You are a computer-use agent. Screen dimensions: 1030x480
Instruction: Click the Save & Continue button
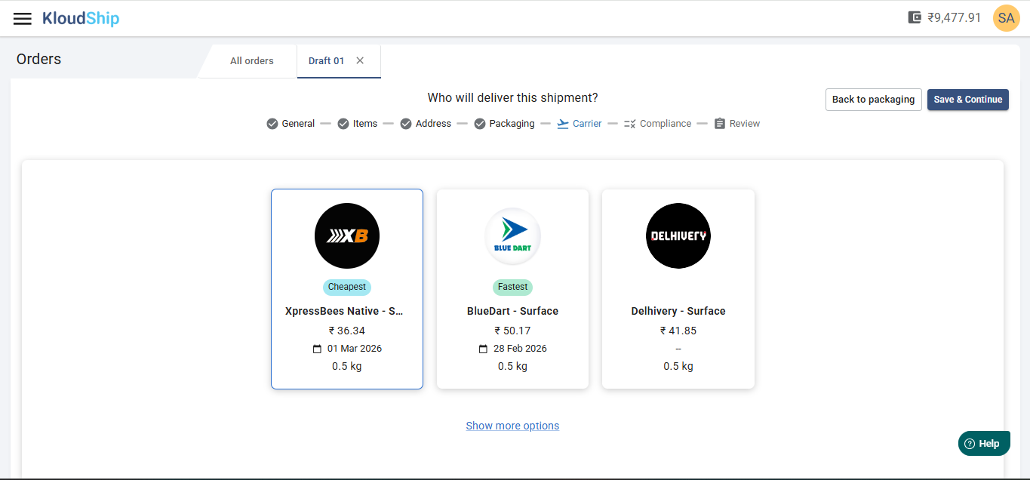[967, 100]
